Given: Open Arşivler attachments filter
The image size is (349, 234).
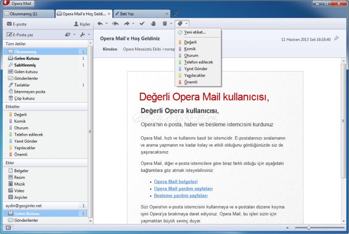Looking at the screenshot, I should pyautogui.click(x=45, y=197).
